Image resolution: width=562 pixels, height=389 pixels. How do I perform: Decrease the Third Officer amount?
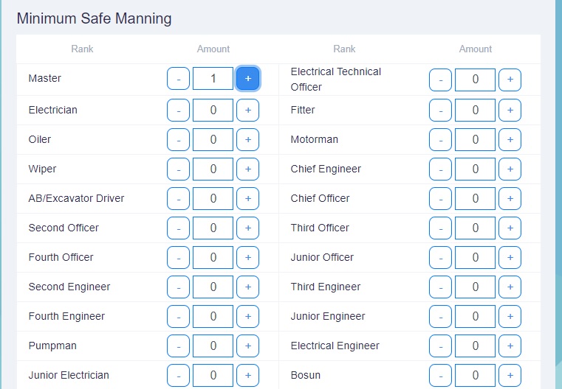tap(440, 228)
